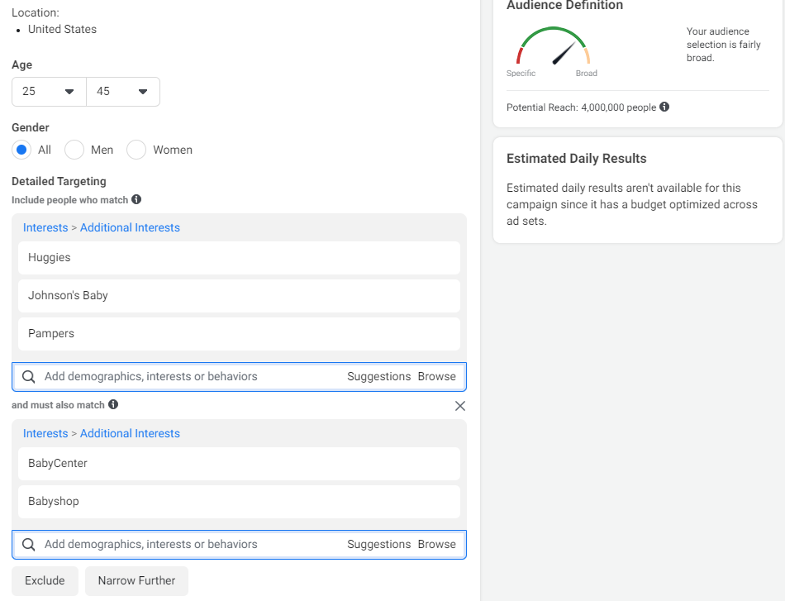Click search icon in first targeting field
The image size is (785, 601).
tap(29, 377)
